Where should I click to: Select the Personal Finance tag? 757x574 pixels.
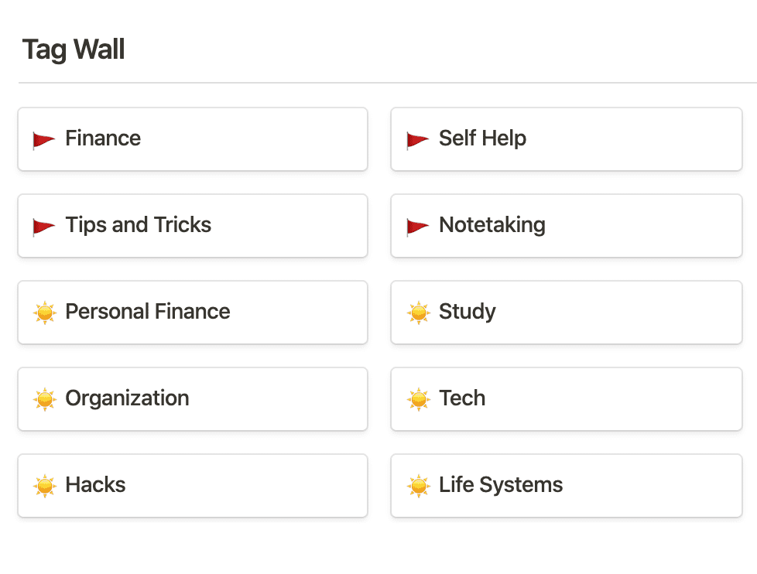click(x=148, y=312)
